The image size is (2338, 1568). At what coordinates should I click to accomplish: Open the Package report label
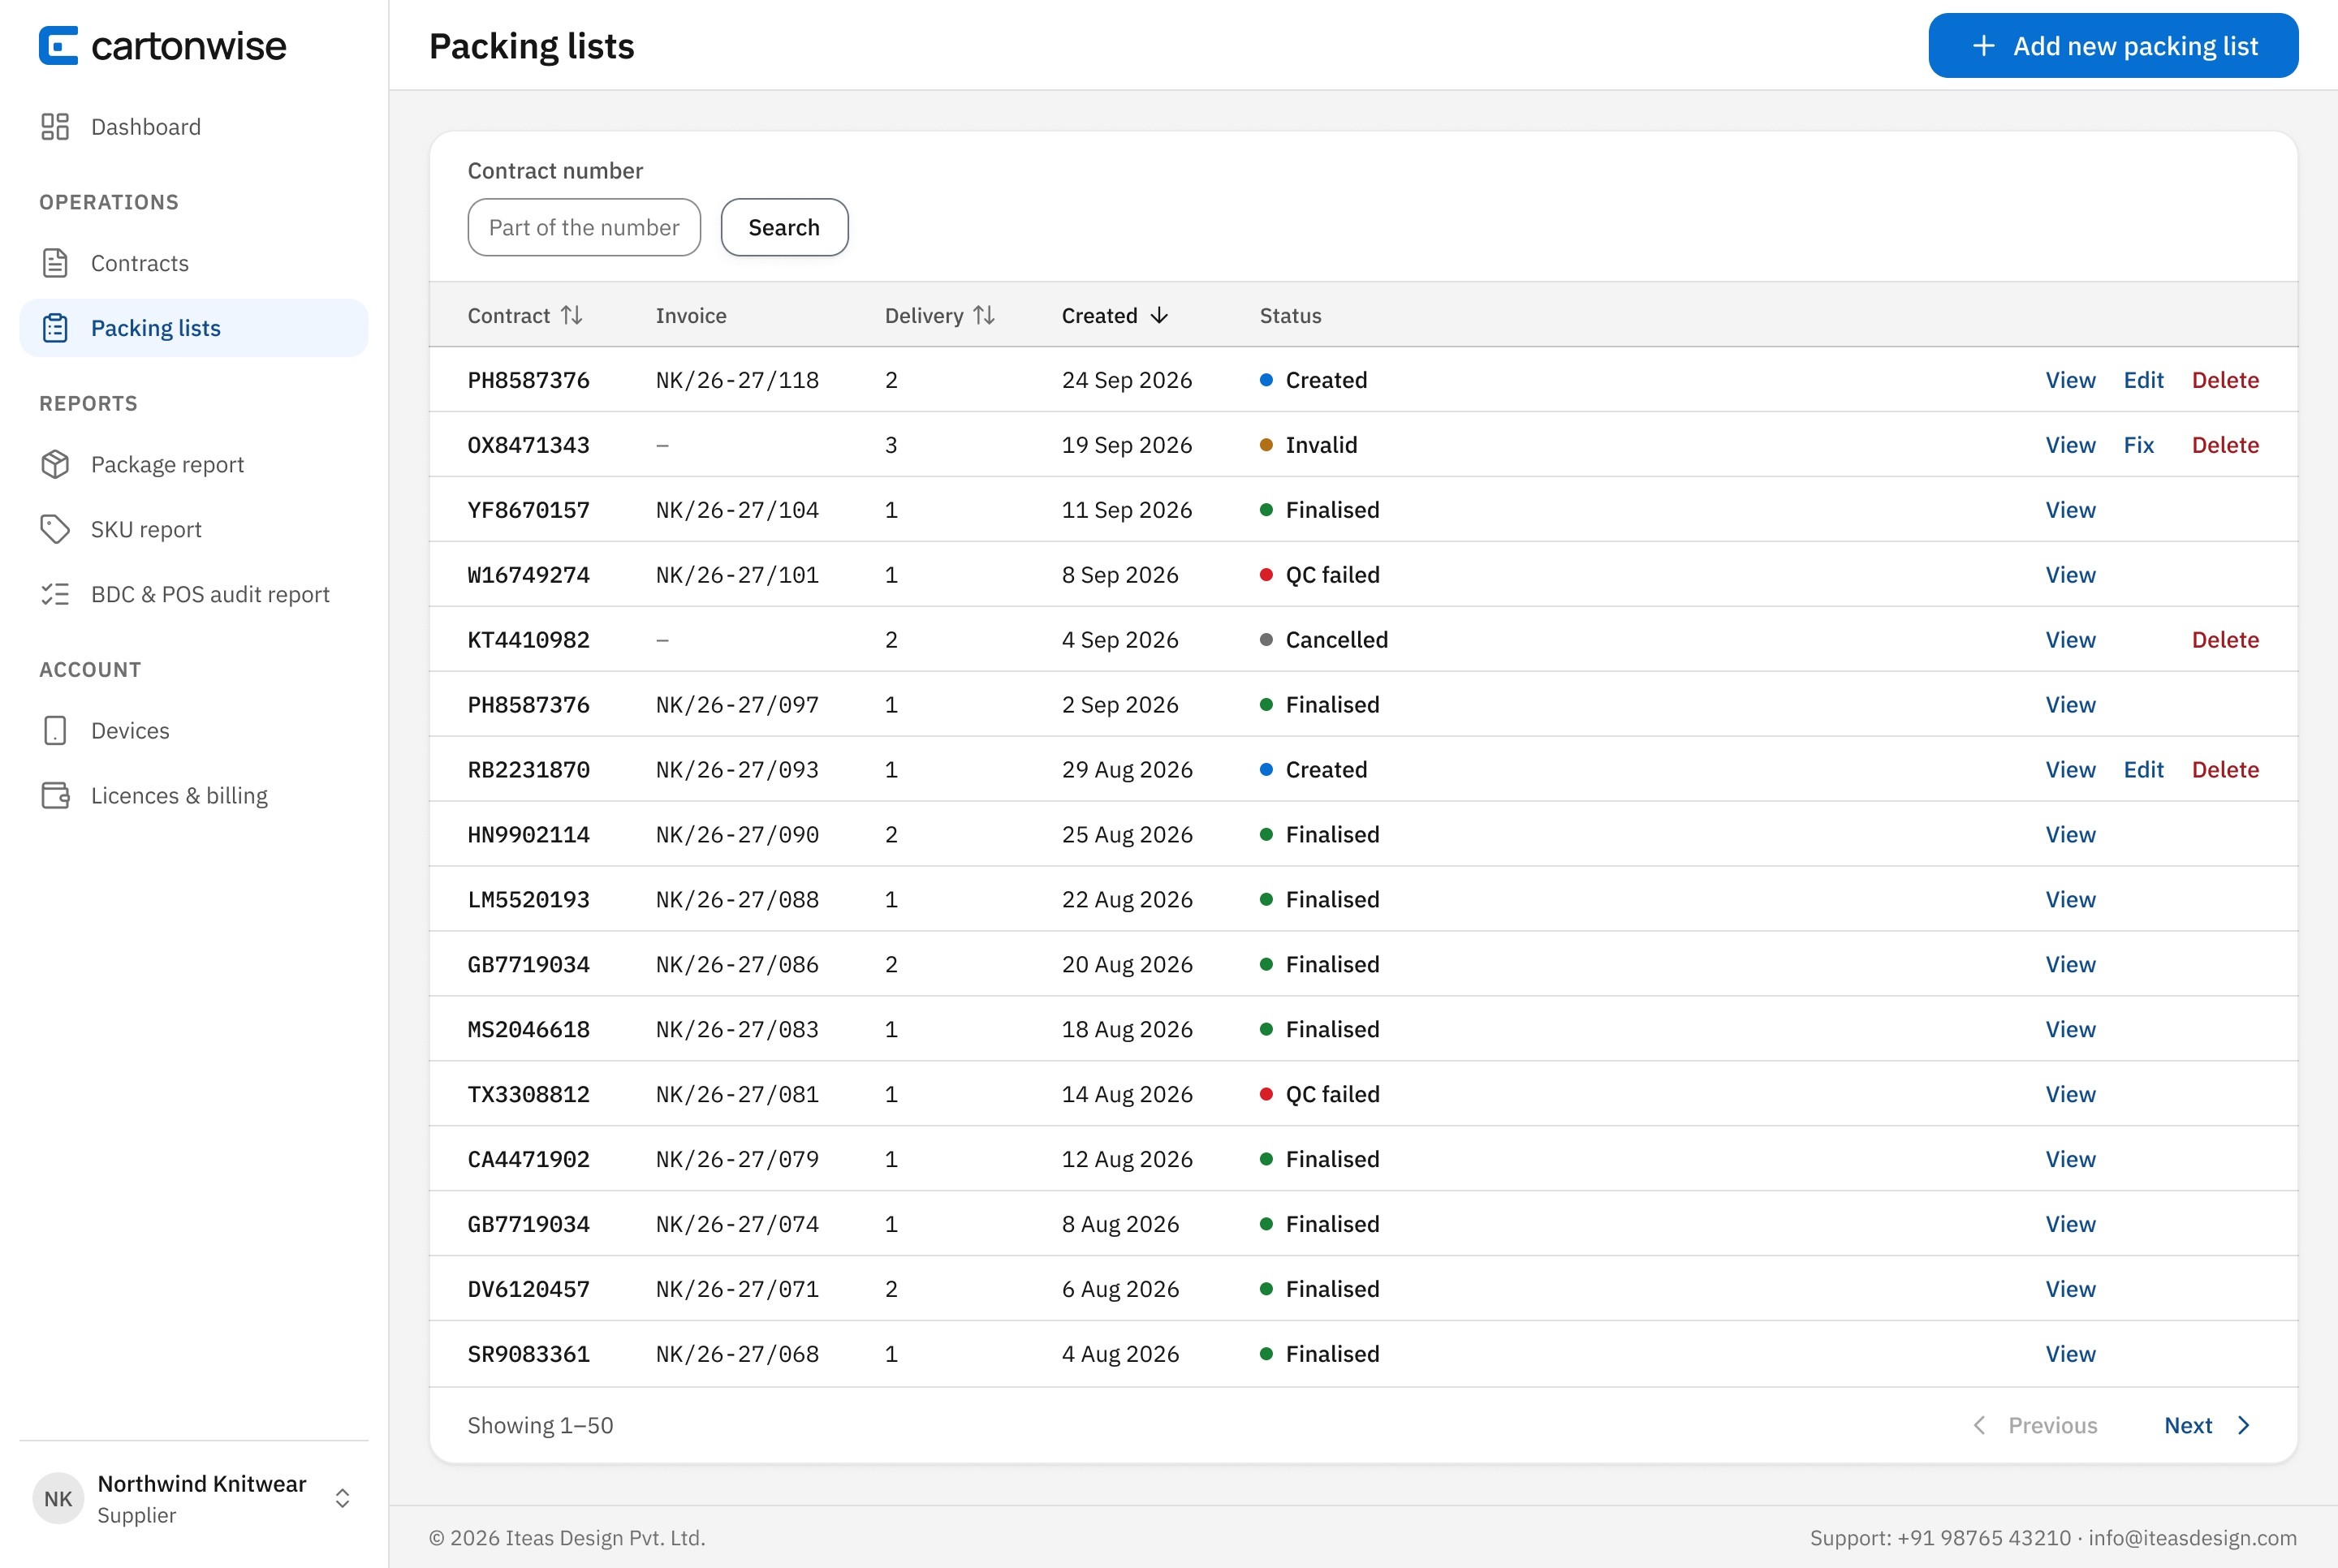(167, 464)
